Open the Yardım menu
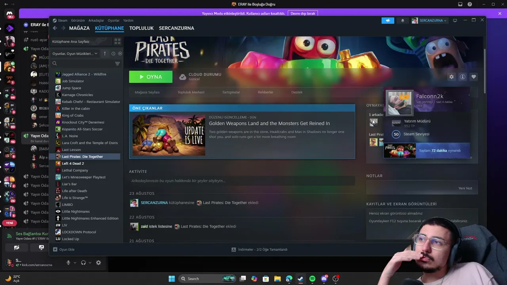The width and height of the screenshot is (507, 285). tap(128, 21)
